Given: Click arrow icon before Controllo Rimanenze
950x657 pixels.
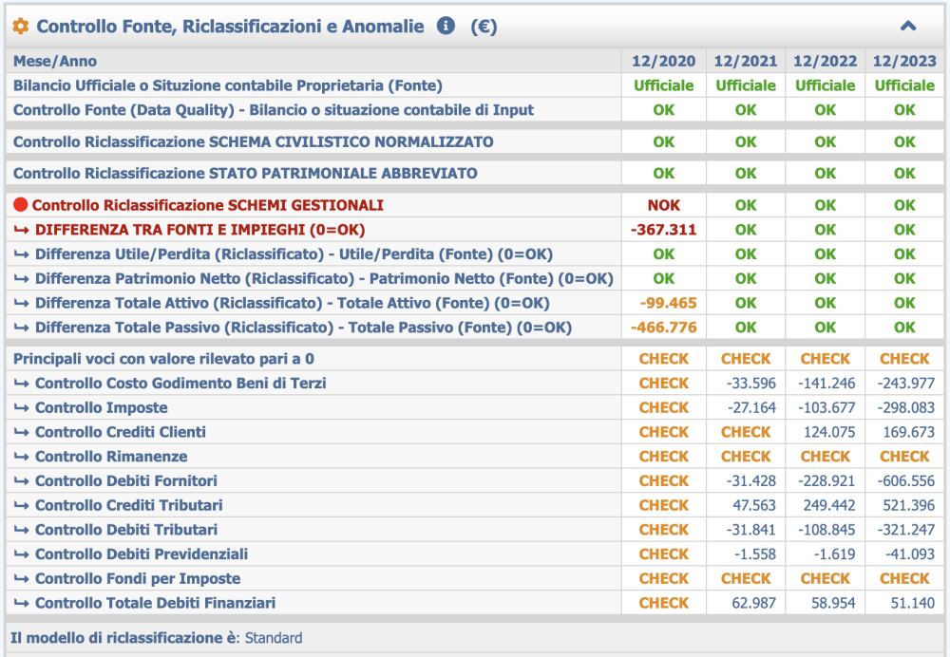Looking at the screenshot, I should 21,457.
